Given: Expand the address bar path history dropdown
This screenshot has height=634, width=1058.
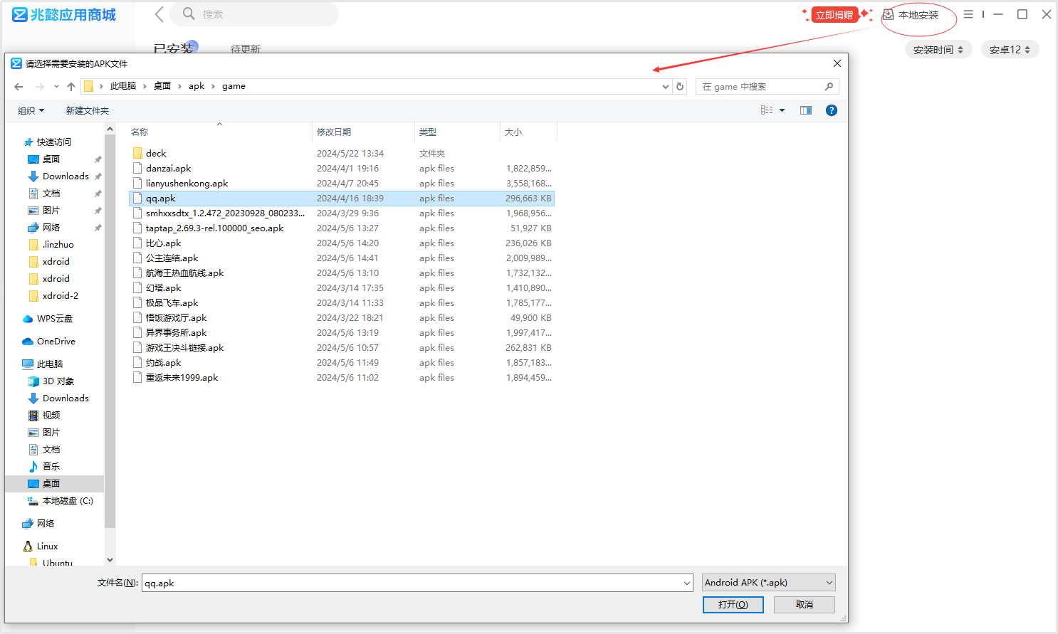Looking at the screenshot, I should pyautogui.click(x=665, y=86).
